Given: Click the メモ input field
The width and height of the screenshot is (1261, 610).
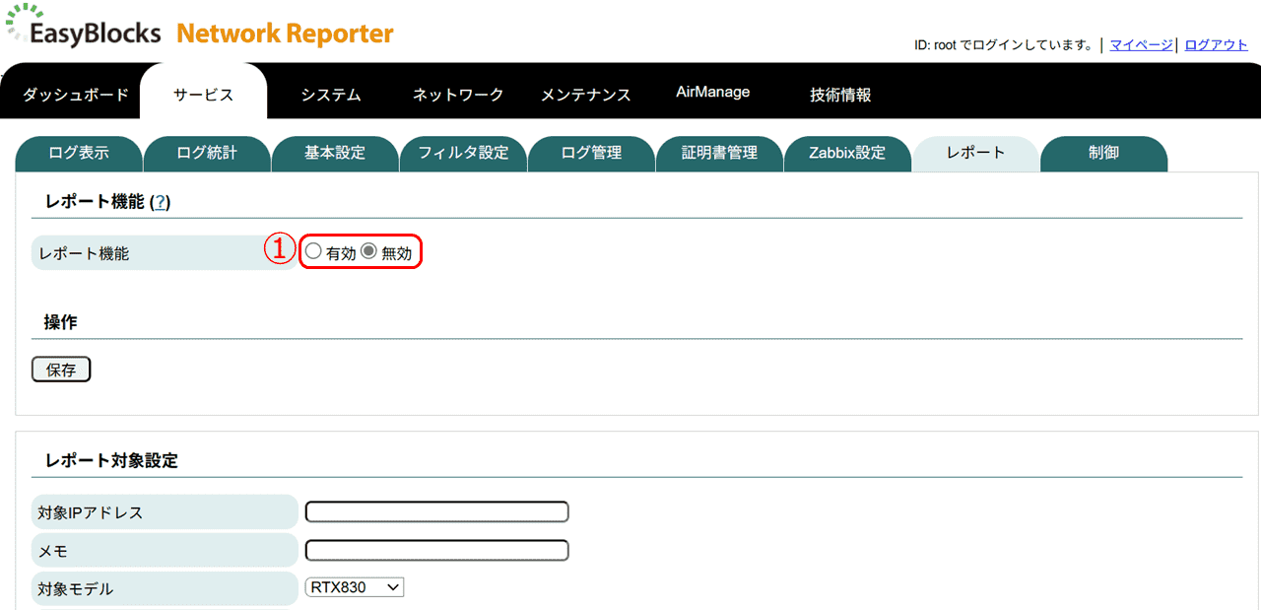Looking at the screenshot, I should pos(437,550).
